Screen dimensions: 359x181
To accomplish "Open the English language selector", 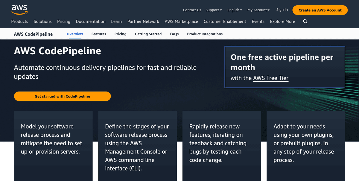I will click(234, 10).
